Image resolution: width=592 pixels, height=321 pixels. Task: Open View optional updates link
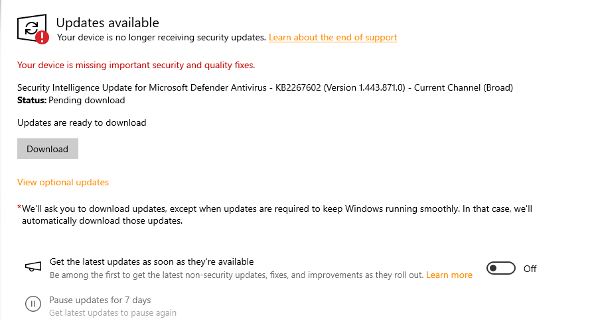63,182
